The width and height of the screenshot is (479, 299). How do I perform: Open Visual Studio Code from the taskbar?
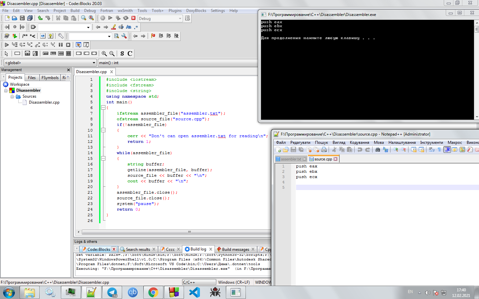pos(195,292)
